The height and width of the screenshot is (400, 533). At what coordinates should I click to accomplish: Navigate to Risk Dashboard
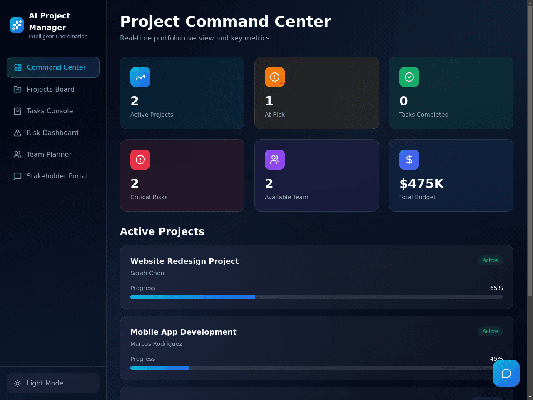point(53,133)
